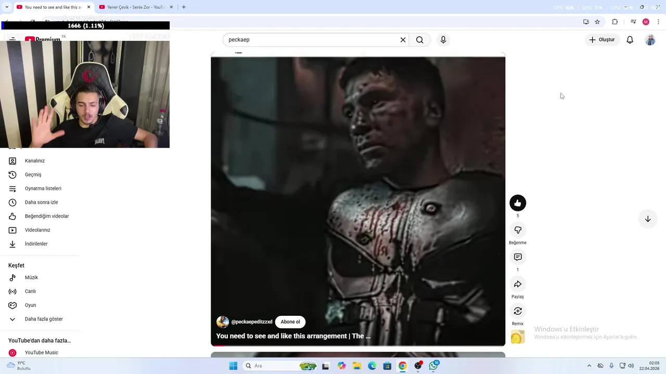Open Microsoft Store from the taskbar
This screenshot has height=374, width=666.
(x=387, y=366)
